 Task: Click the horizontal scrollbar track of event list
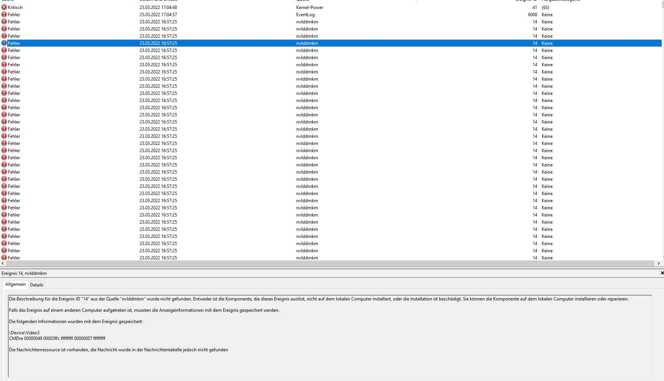330,264
